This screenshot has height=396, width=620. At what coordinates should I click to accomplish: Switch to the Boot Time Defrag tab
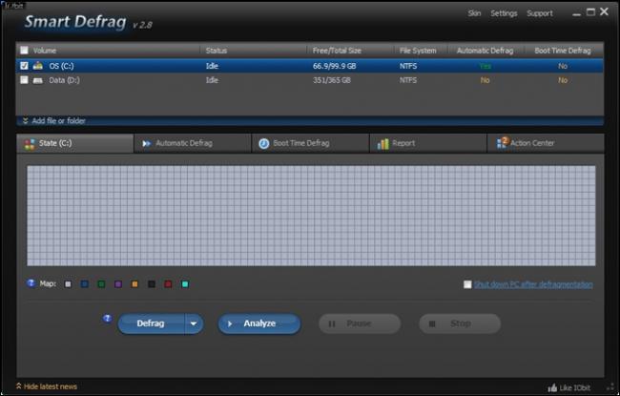point(310,143)
